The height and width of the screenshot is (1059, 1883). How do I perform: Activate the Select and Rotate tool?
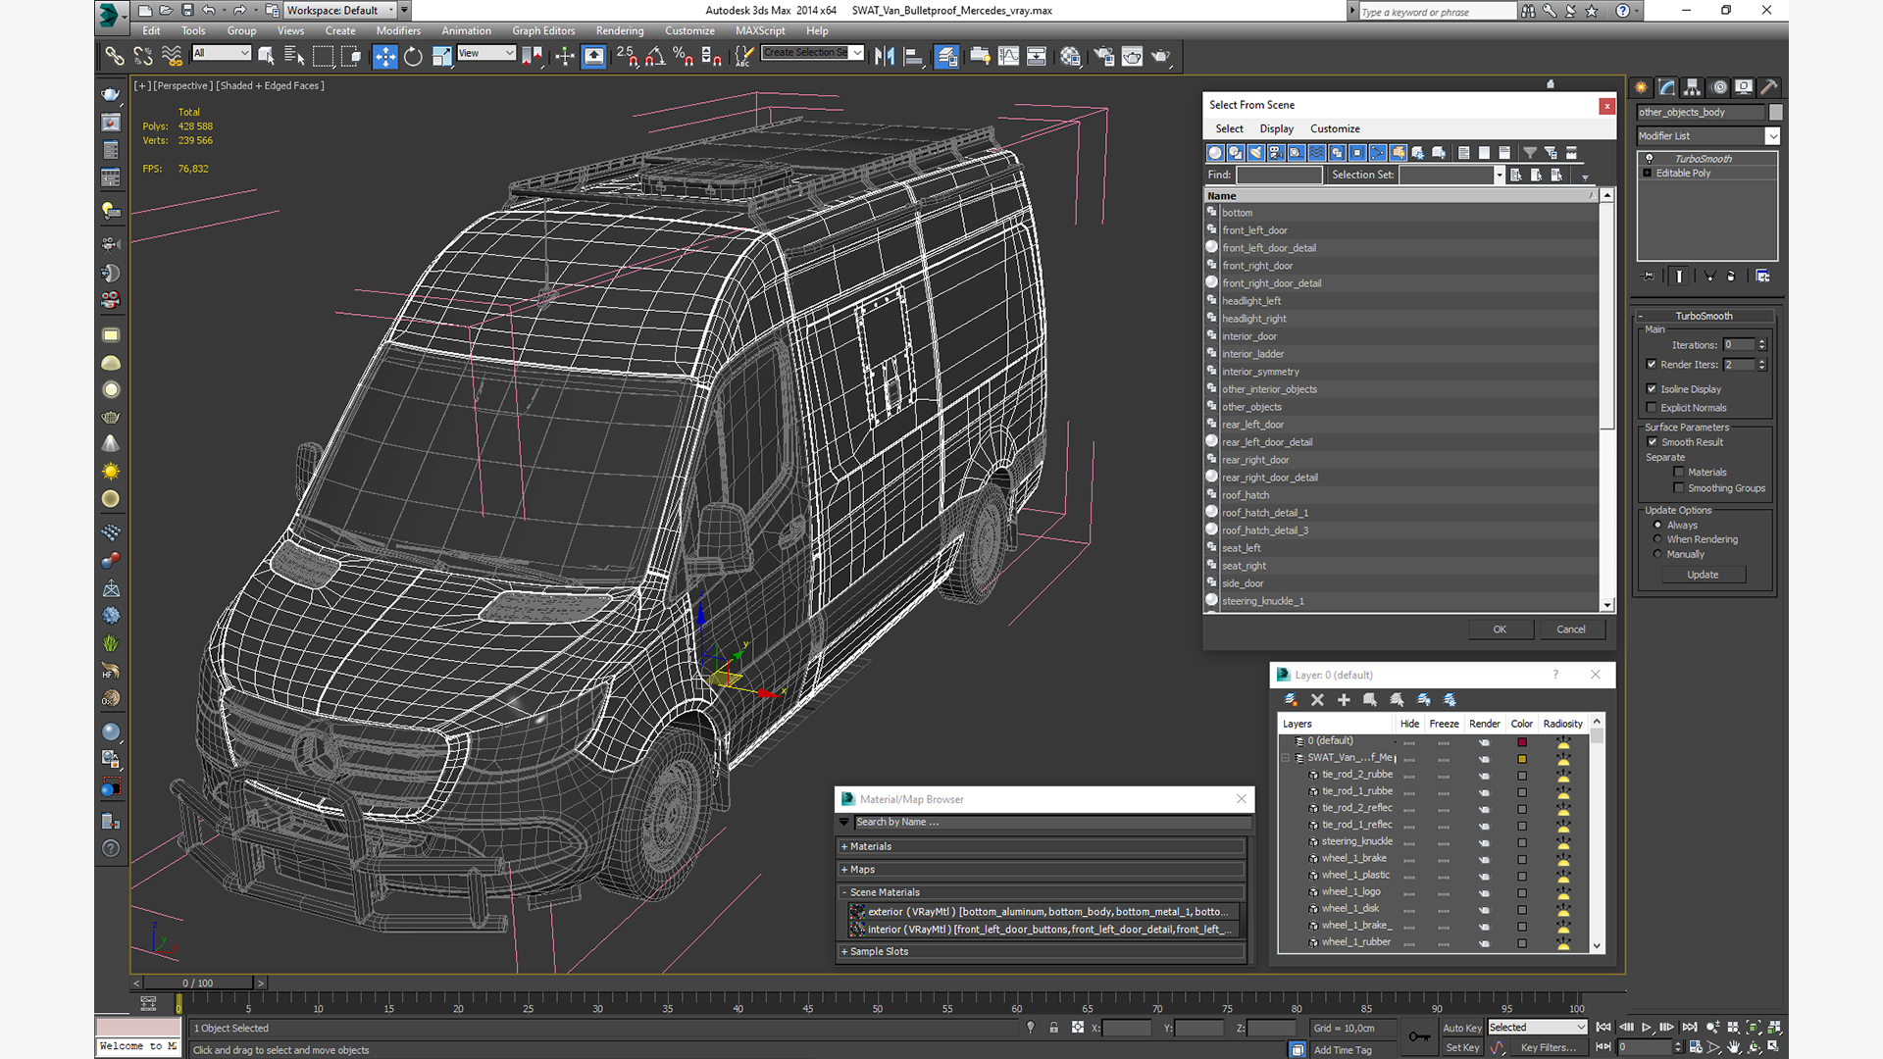[x=413, y=57]
